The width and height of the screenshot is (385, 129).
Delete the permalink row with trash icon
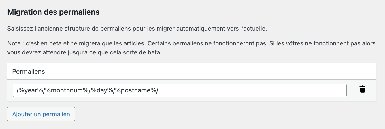[362, 89]
